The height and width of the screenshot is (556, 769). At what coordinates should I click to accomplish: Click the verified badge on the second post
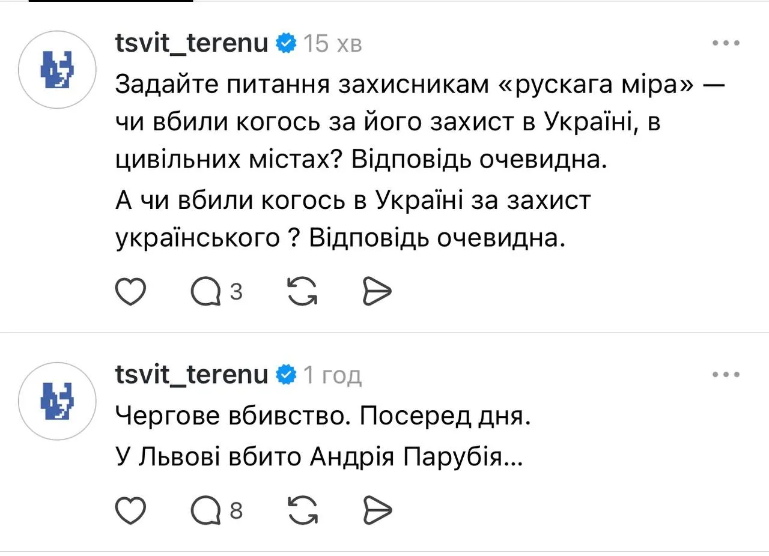coord(287,374)
